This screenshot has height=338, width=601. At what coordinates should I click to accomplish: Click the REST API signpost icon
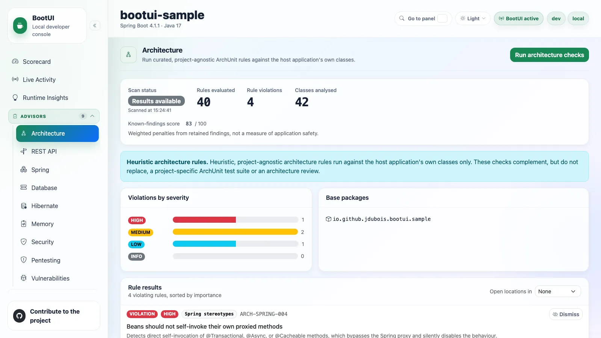tap(24, 151)
